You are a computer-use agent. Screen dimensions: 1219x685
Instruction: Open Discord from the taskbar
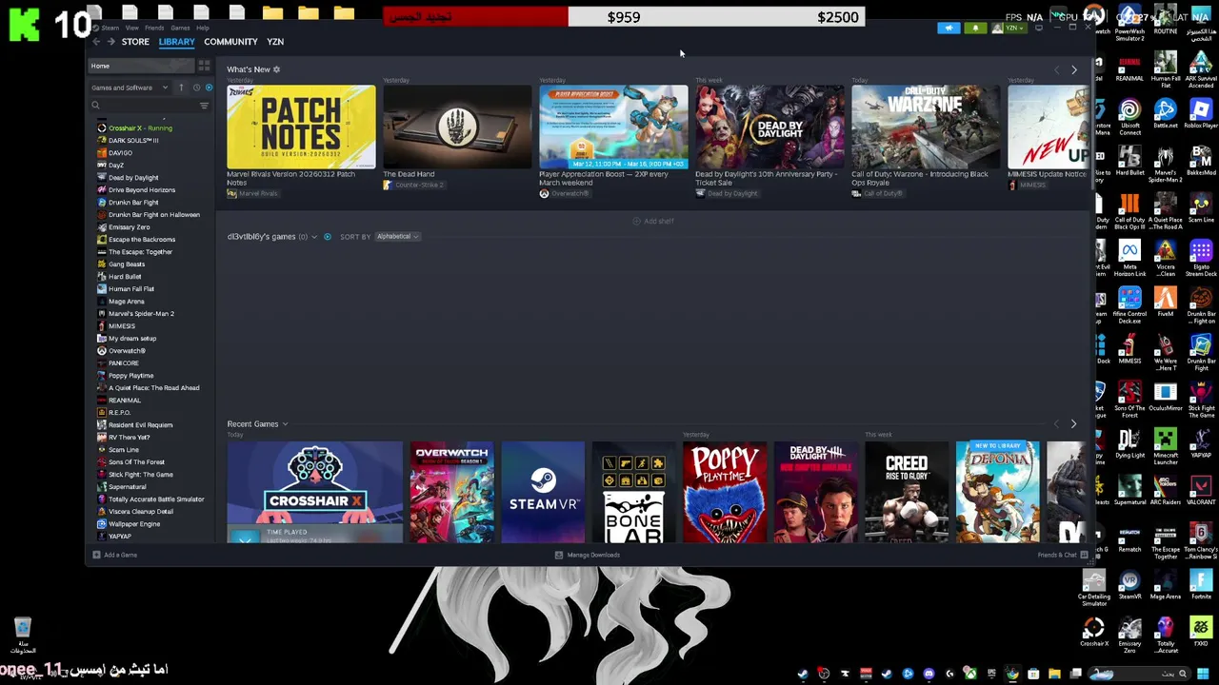[929, 675]
